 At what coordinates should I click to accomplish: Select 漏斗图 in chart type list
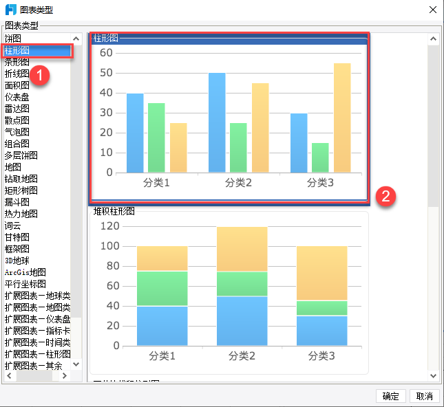(36, 202)
